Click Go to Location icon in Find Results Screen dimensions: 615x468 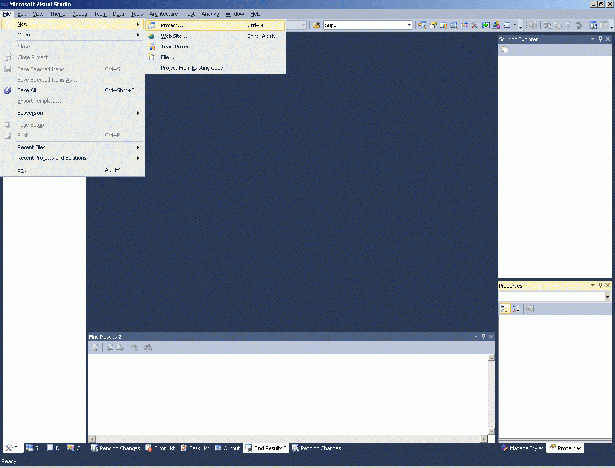click(96, 348)
